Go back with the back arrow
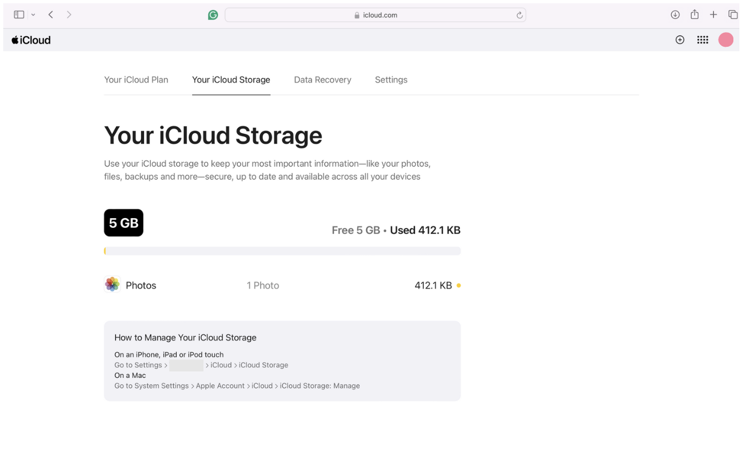741x459 pixels. coord(51,15)
